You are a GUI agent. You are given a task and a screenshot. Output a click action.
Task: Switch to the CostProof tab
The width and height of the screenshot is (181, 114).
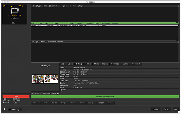pos(115,64)
